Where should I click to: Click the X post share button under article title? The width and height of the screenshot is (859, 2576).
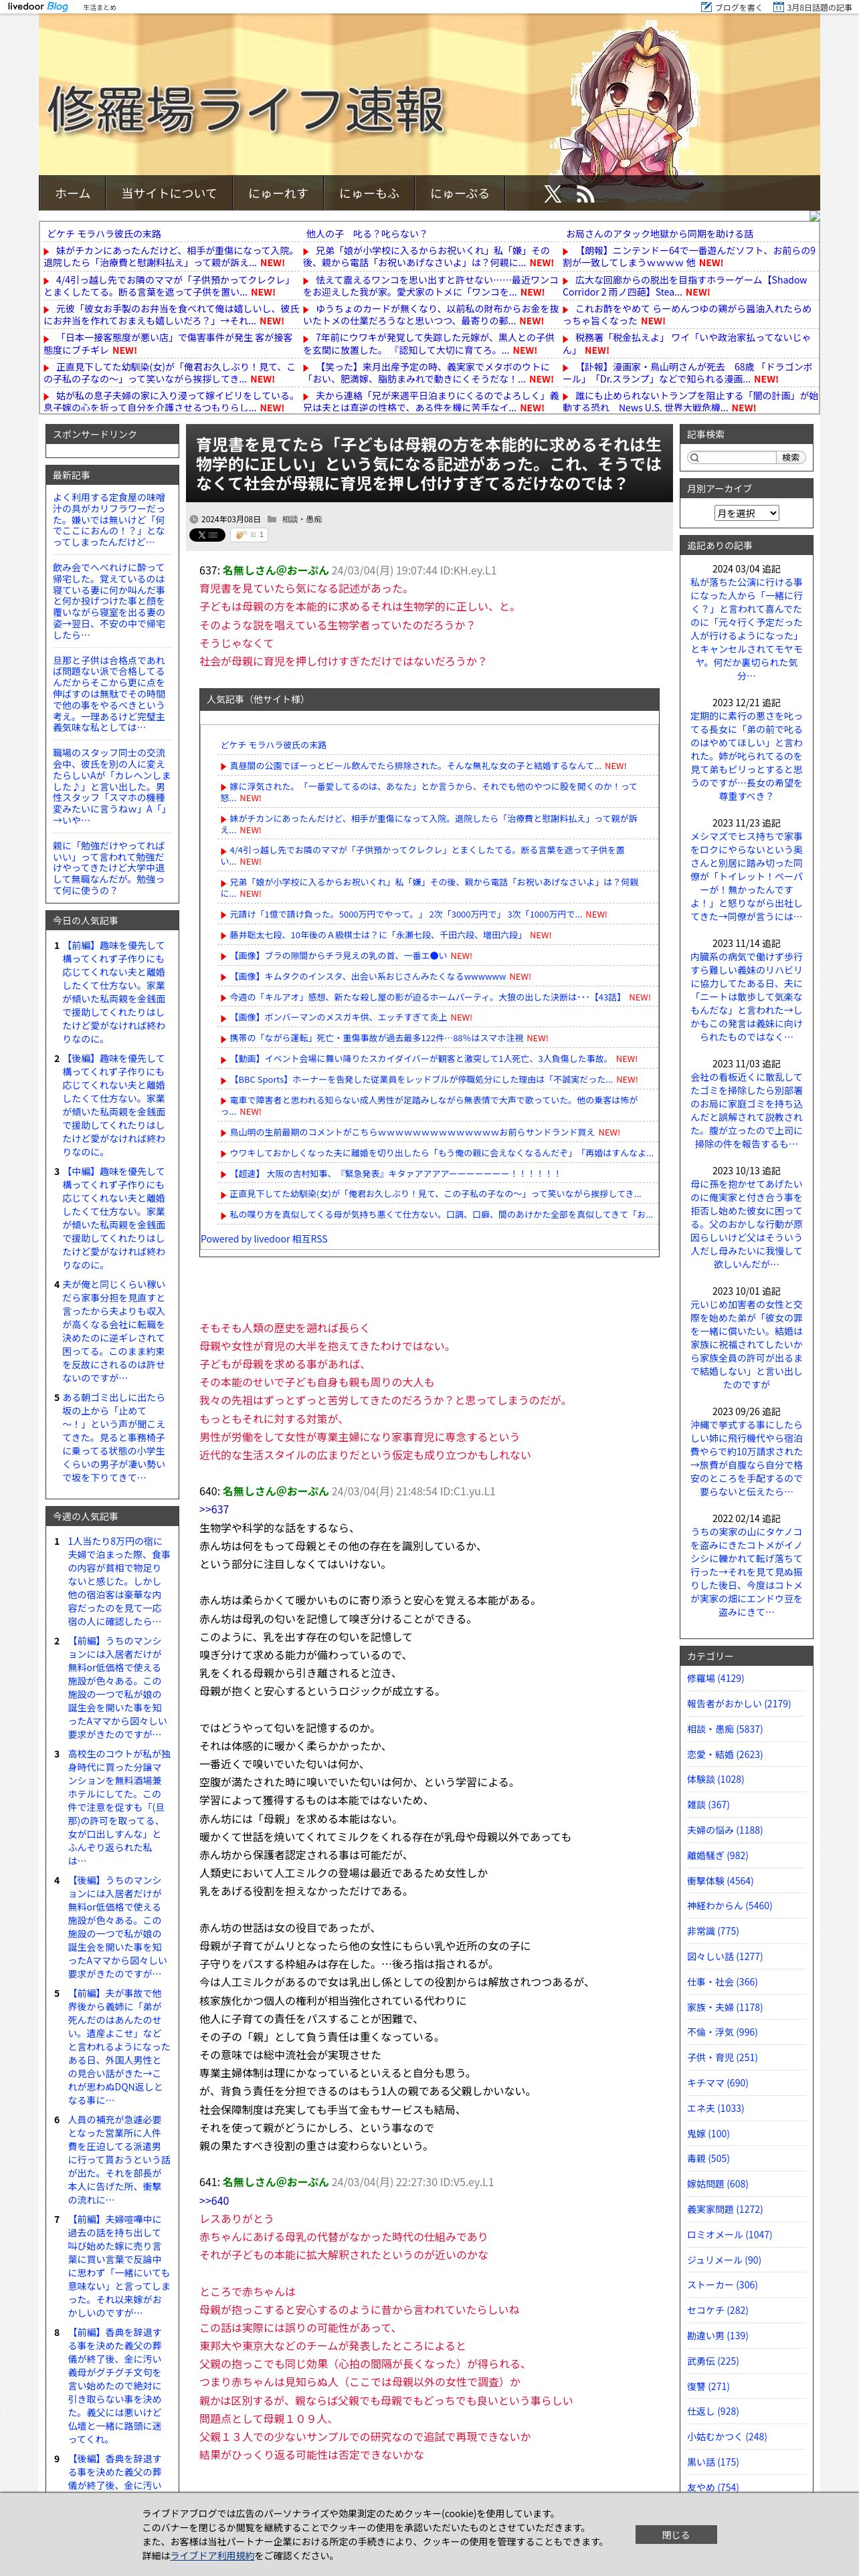click(207, 535)
